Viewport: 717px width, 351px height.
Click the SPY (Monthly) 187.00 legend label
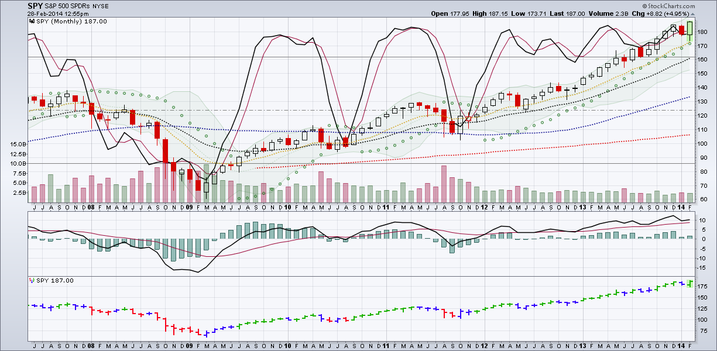click(71, 21)
